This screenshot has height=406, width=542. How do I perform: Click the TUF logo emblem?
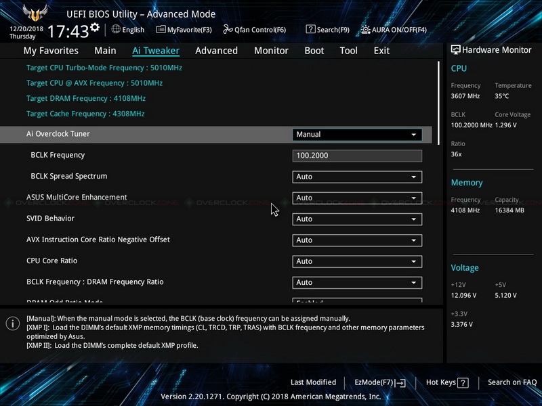click(x=35, y=13)
